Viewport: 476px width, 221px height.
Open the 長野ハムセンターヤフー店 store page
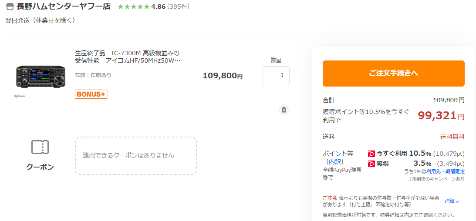63,7
